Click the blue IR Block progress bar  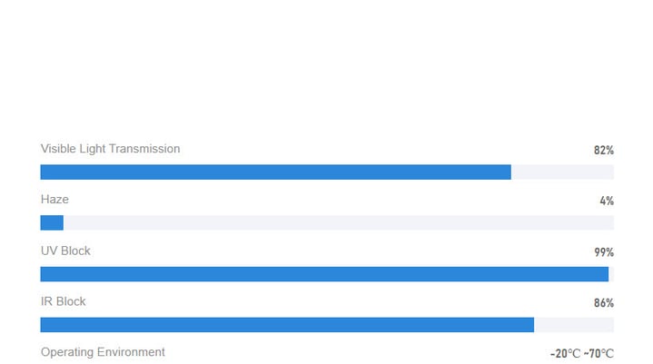click(x=287, y=325)
